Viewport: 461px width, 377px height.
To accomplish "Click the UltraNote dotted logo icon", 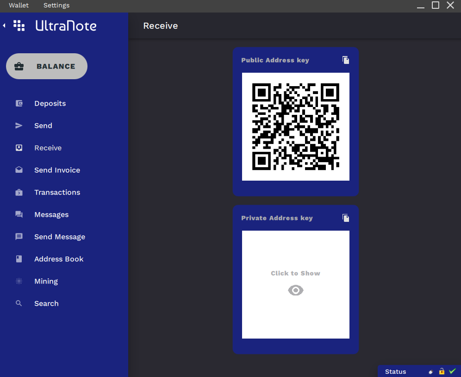I will (x=19, y=25).
